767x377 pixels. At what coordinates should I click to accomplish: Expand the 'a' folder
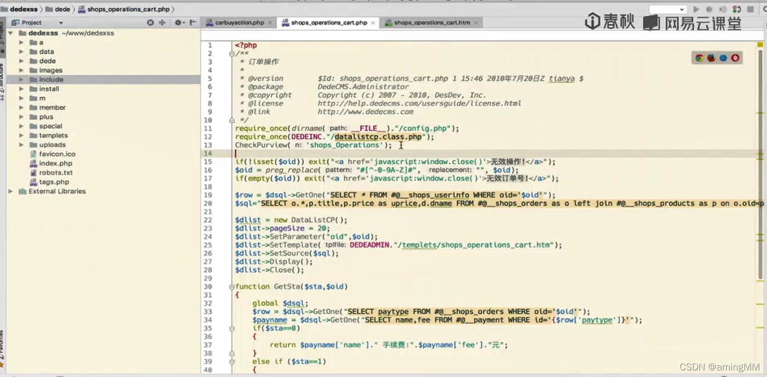click(21, 42)
